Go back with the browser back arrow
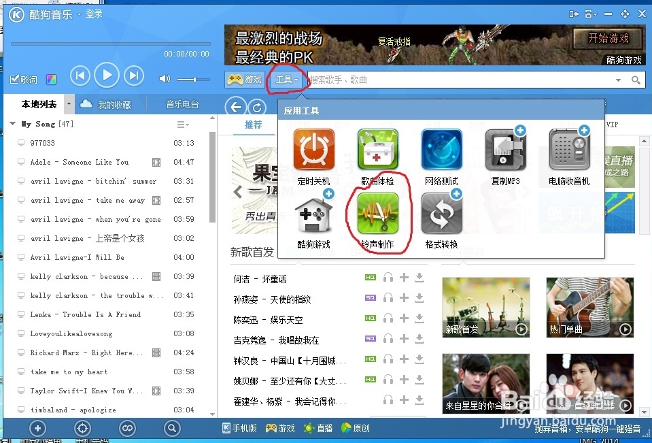 point(236,108)
